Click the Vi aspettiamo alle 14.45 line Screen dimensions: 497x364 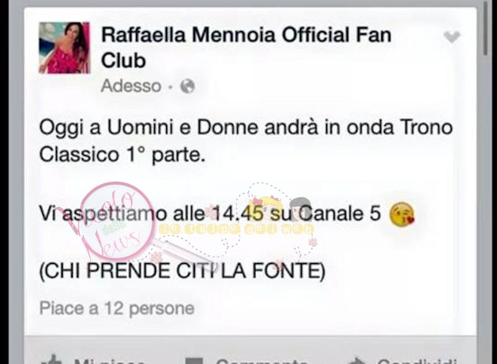click(210, 213)
